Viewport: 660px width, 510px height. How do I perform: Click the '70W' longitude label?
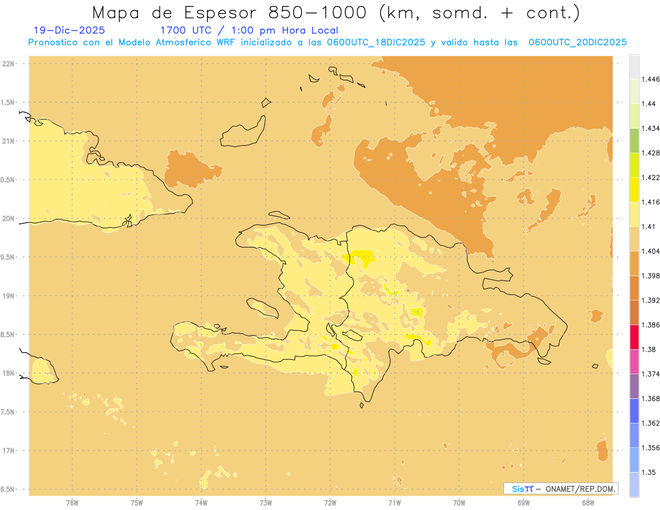[459, 503]
